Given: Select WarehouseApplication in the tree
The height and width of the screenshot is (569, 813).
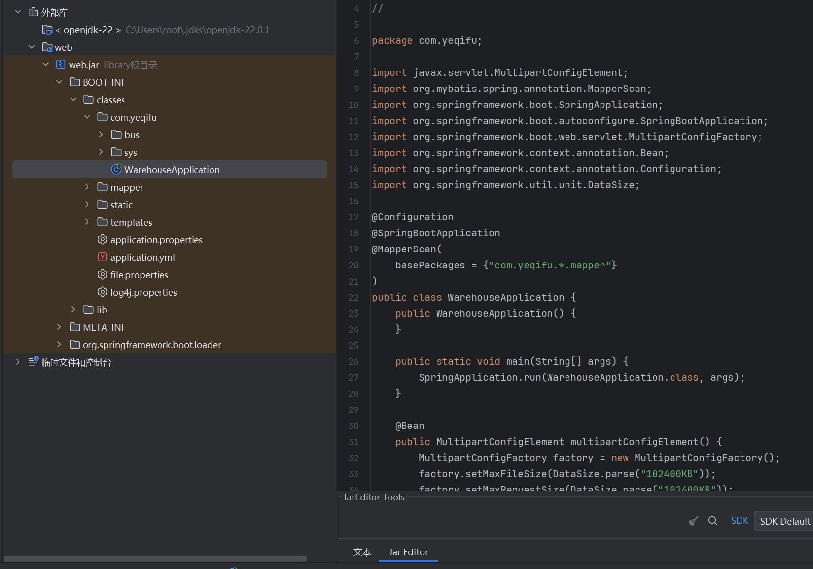Looking at the screenshot, I should 169,169.
